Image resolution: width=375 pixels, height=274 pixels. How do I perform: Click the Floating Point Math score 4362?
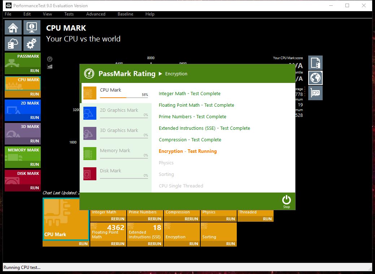pos(115,227)
